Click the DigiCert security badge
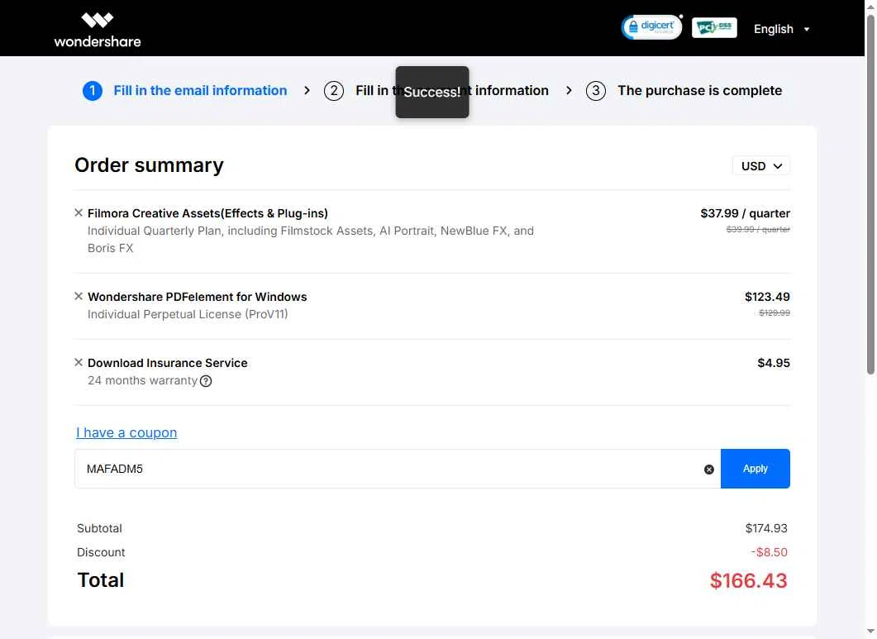877x639 pixels. (651, 26)
